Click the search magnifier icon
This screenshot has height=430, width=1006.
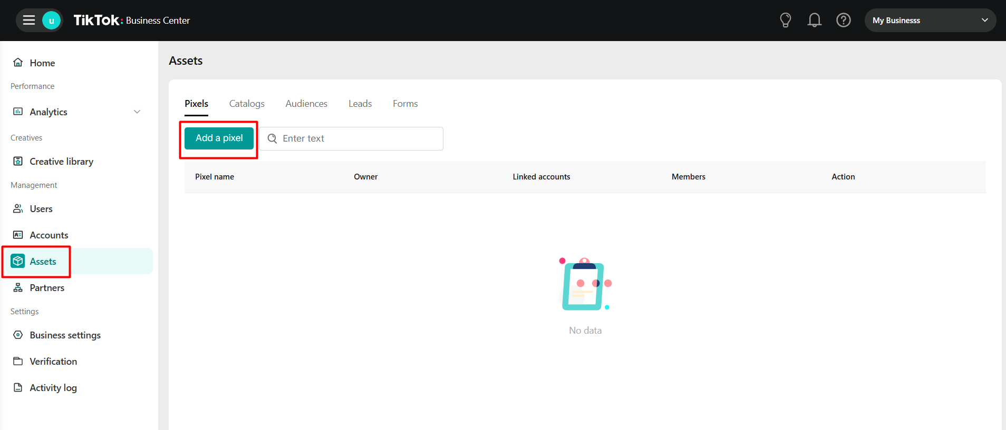pyautogui.click(x=272, y=138)
